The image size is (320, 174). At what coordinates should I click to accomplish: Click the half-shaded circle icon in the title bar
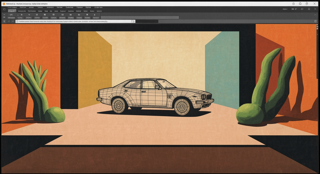[293, 4]
